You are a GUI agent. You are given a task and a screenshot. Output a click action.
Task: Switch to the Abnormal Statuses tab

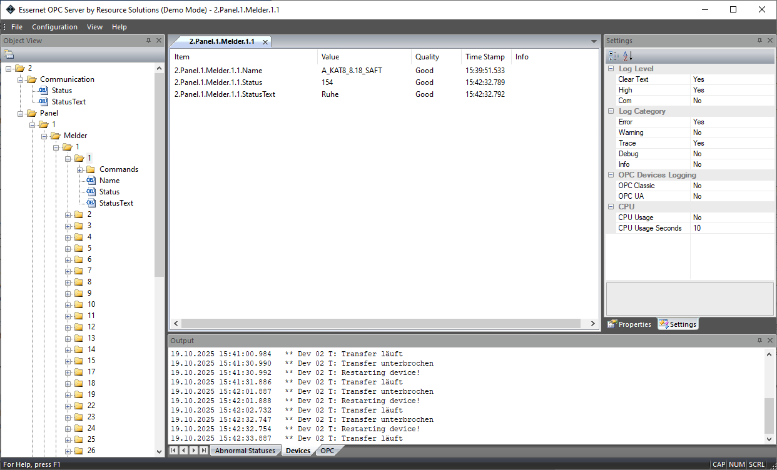(245, 451)
